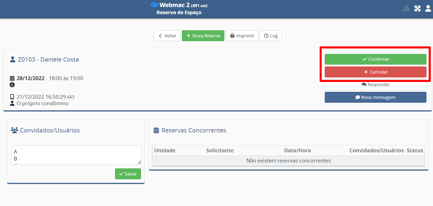Toggle fullscreen with the expand arrows icon
Viewport: 433px width, 206px height.
[417, 8]
